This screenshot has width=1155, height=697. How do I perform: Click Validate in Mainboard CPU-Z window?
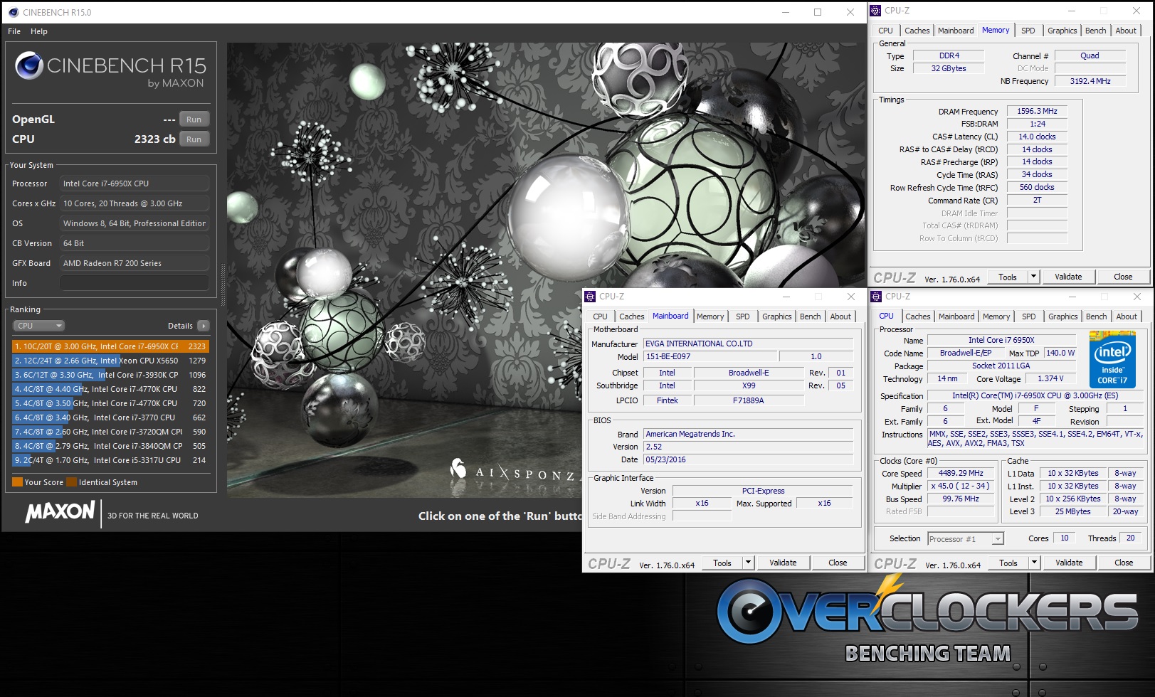(783, 563)
